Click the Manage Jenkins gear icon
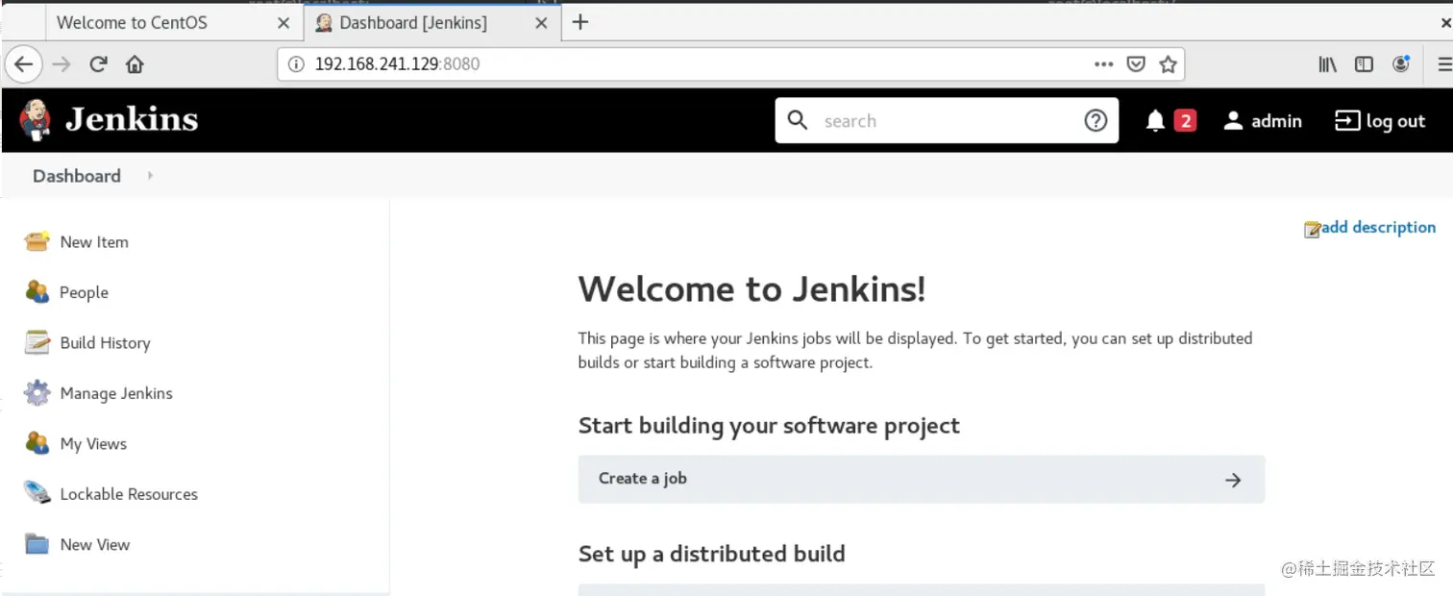Image resolution: width=1453 pixels, height=596 pixels. click(x=37, y=393)
